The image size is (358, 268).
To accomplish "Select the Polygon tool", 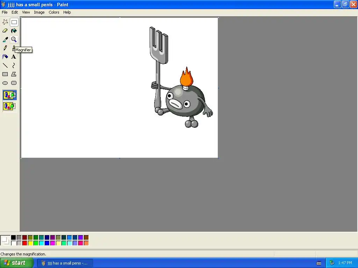I will coord(14,74).
